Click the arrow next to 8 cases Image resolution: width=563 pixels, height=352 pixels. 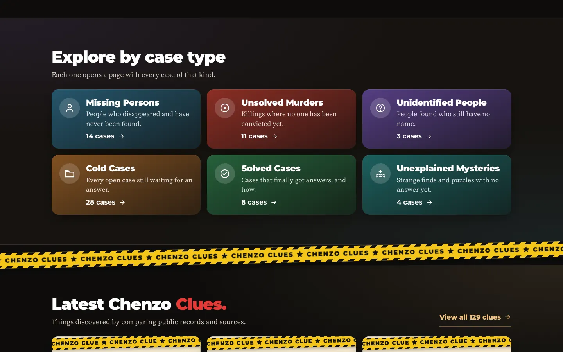click(x=274, y=202)
